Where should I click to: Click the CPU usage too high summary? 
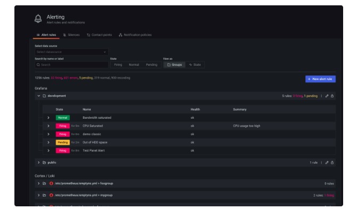pyautogui.click(x=247, y=126)
